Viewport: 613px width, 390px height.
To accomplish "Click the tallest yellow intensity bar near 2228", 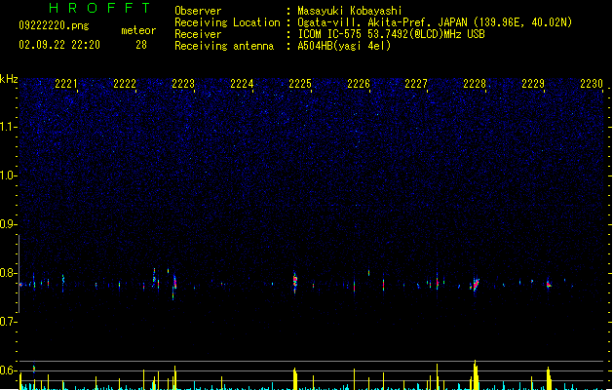I will click(475, 374).
